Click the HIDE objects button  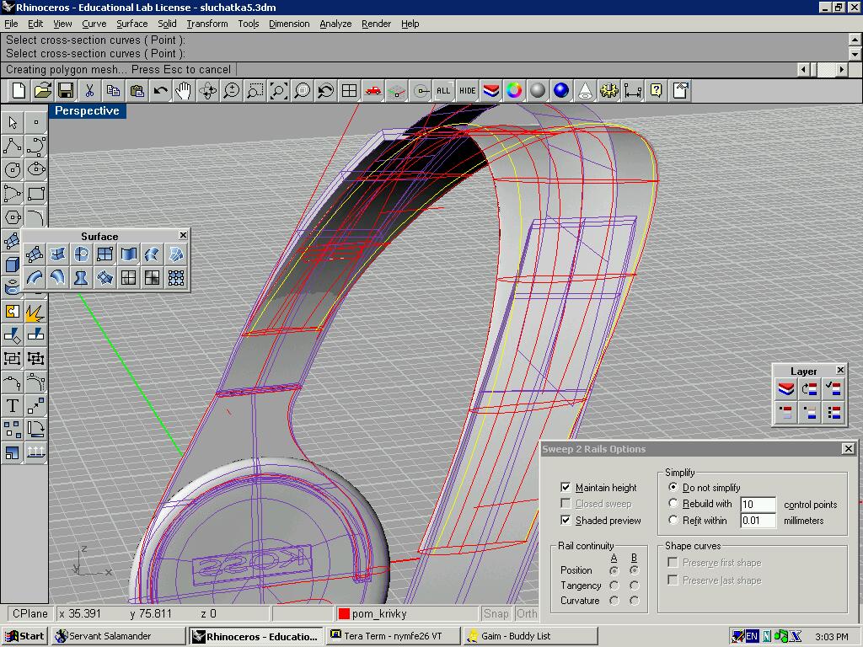[x=467, y=91]
